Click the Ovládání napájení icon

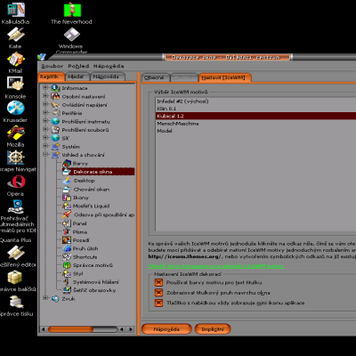pyautogui.click(x=55, y=104)
